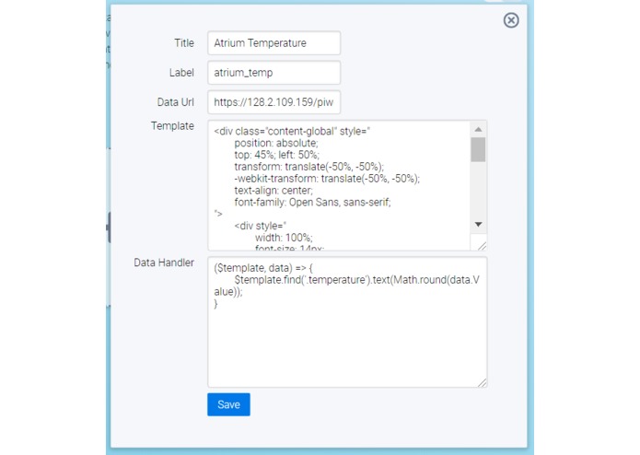The width and height of the screenshot is (640, 455).
Task: Click the 'Title' field label
Action: pos(184,43)
